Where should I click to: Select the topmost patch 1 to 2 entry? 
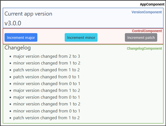pyautogui.click(x=46, y=70)
